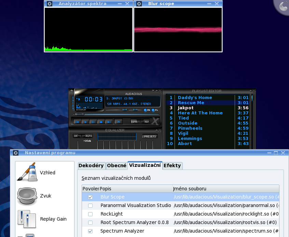Shade the Playlist Editor window
The height and width of the screenshot is (237, 289).
click(251, 91)
